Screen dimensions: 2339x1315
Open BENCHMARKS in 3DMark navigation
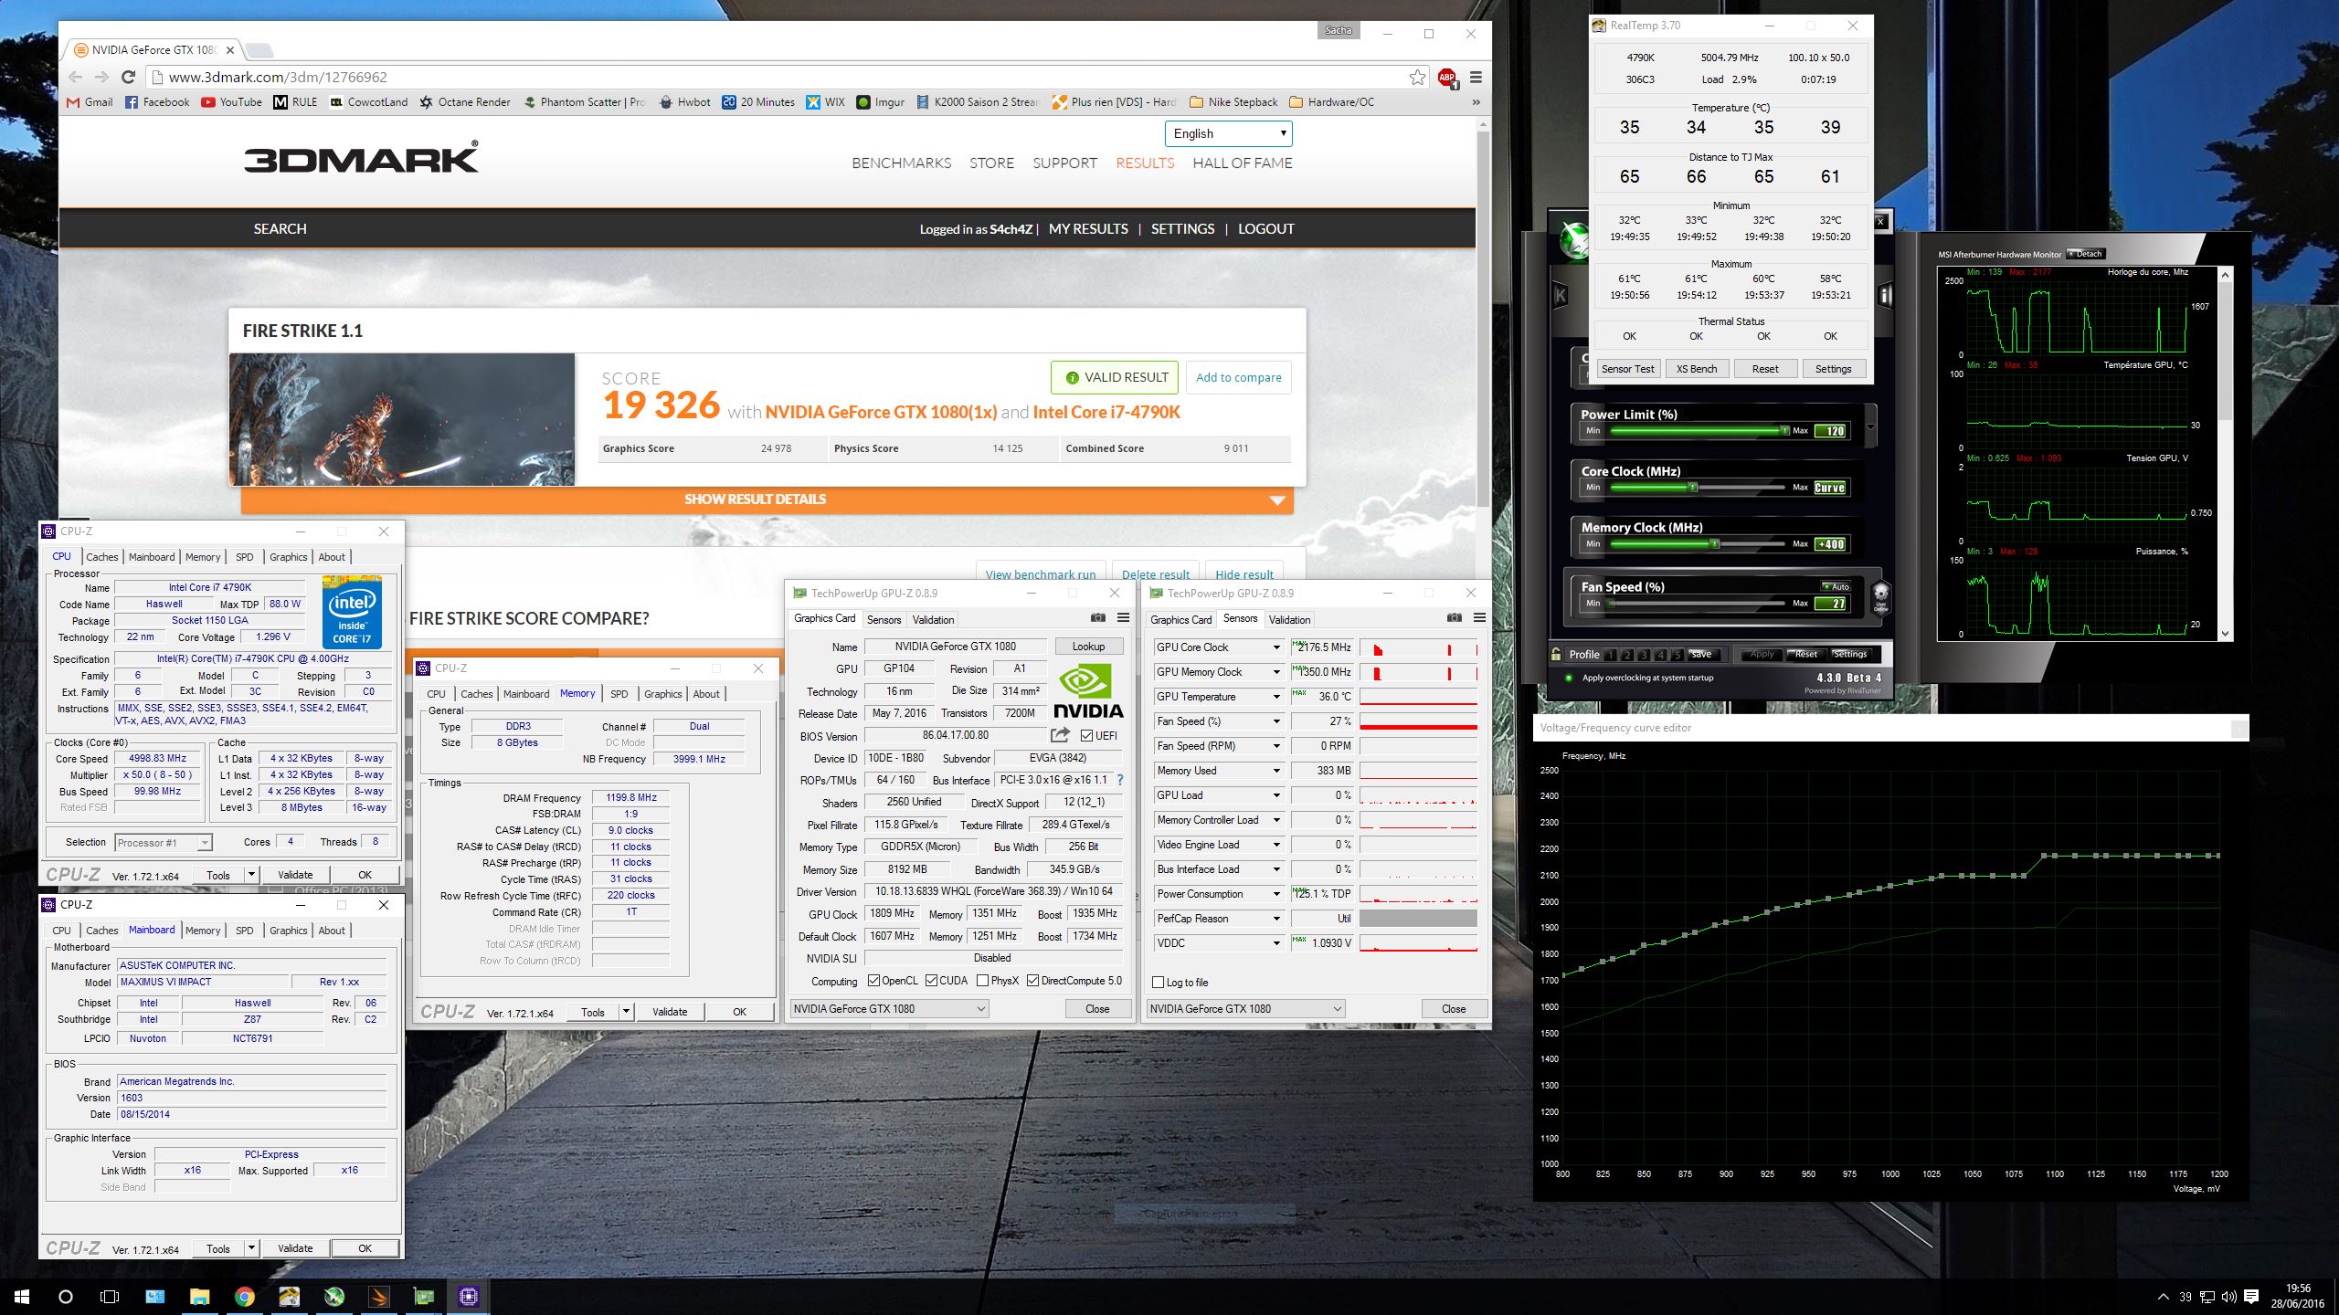coord(901,163)
